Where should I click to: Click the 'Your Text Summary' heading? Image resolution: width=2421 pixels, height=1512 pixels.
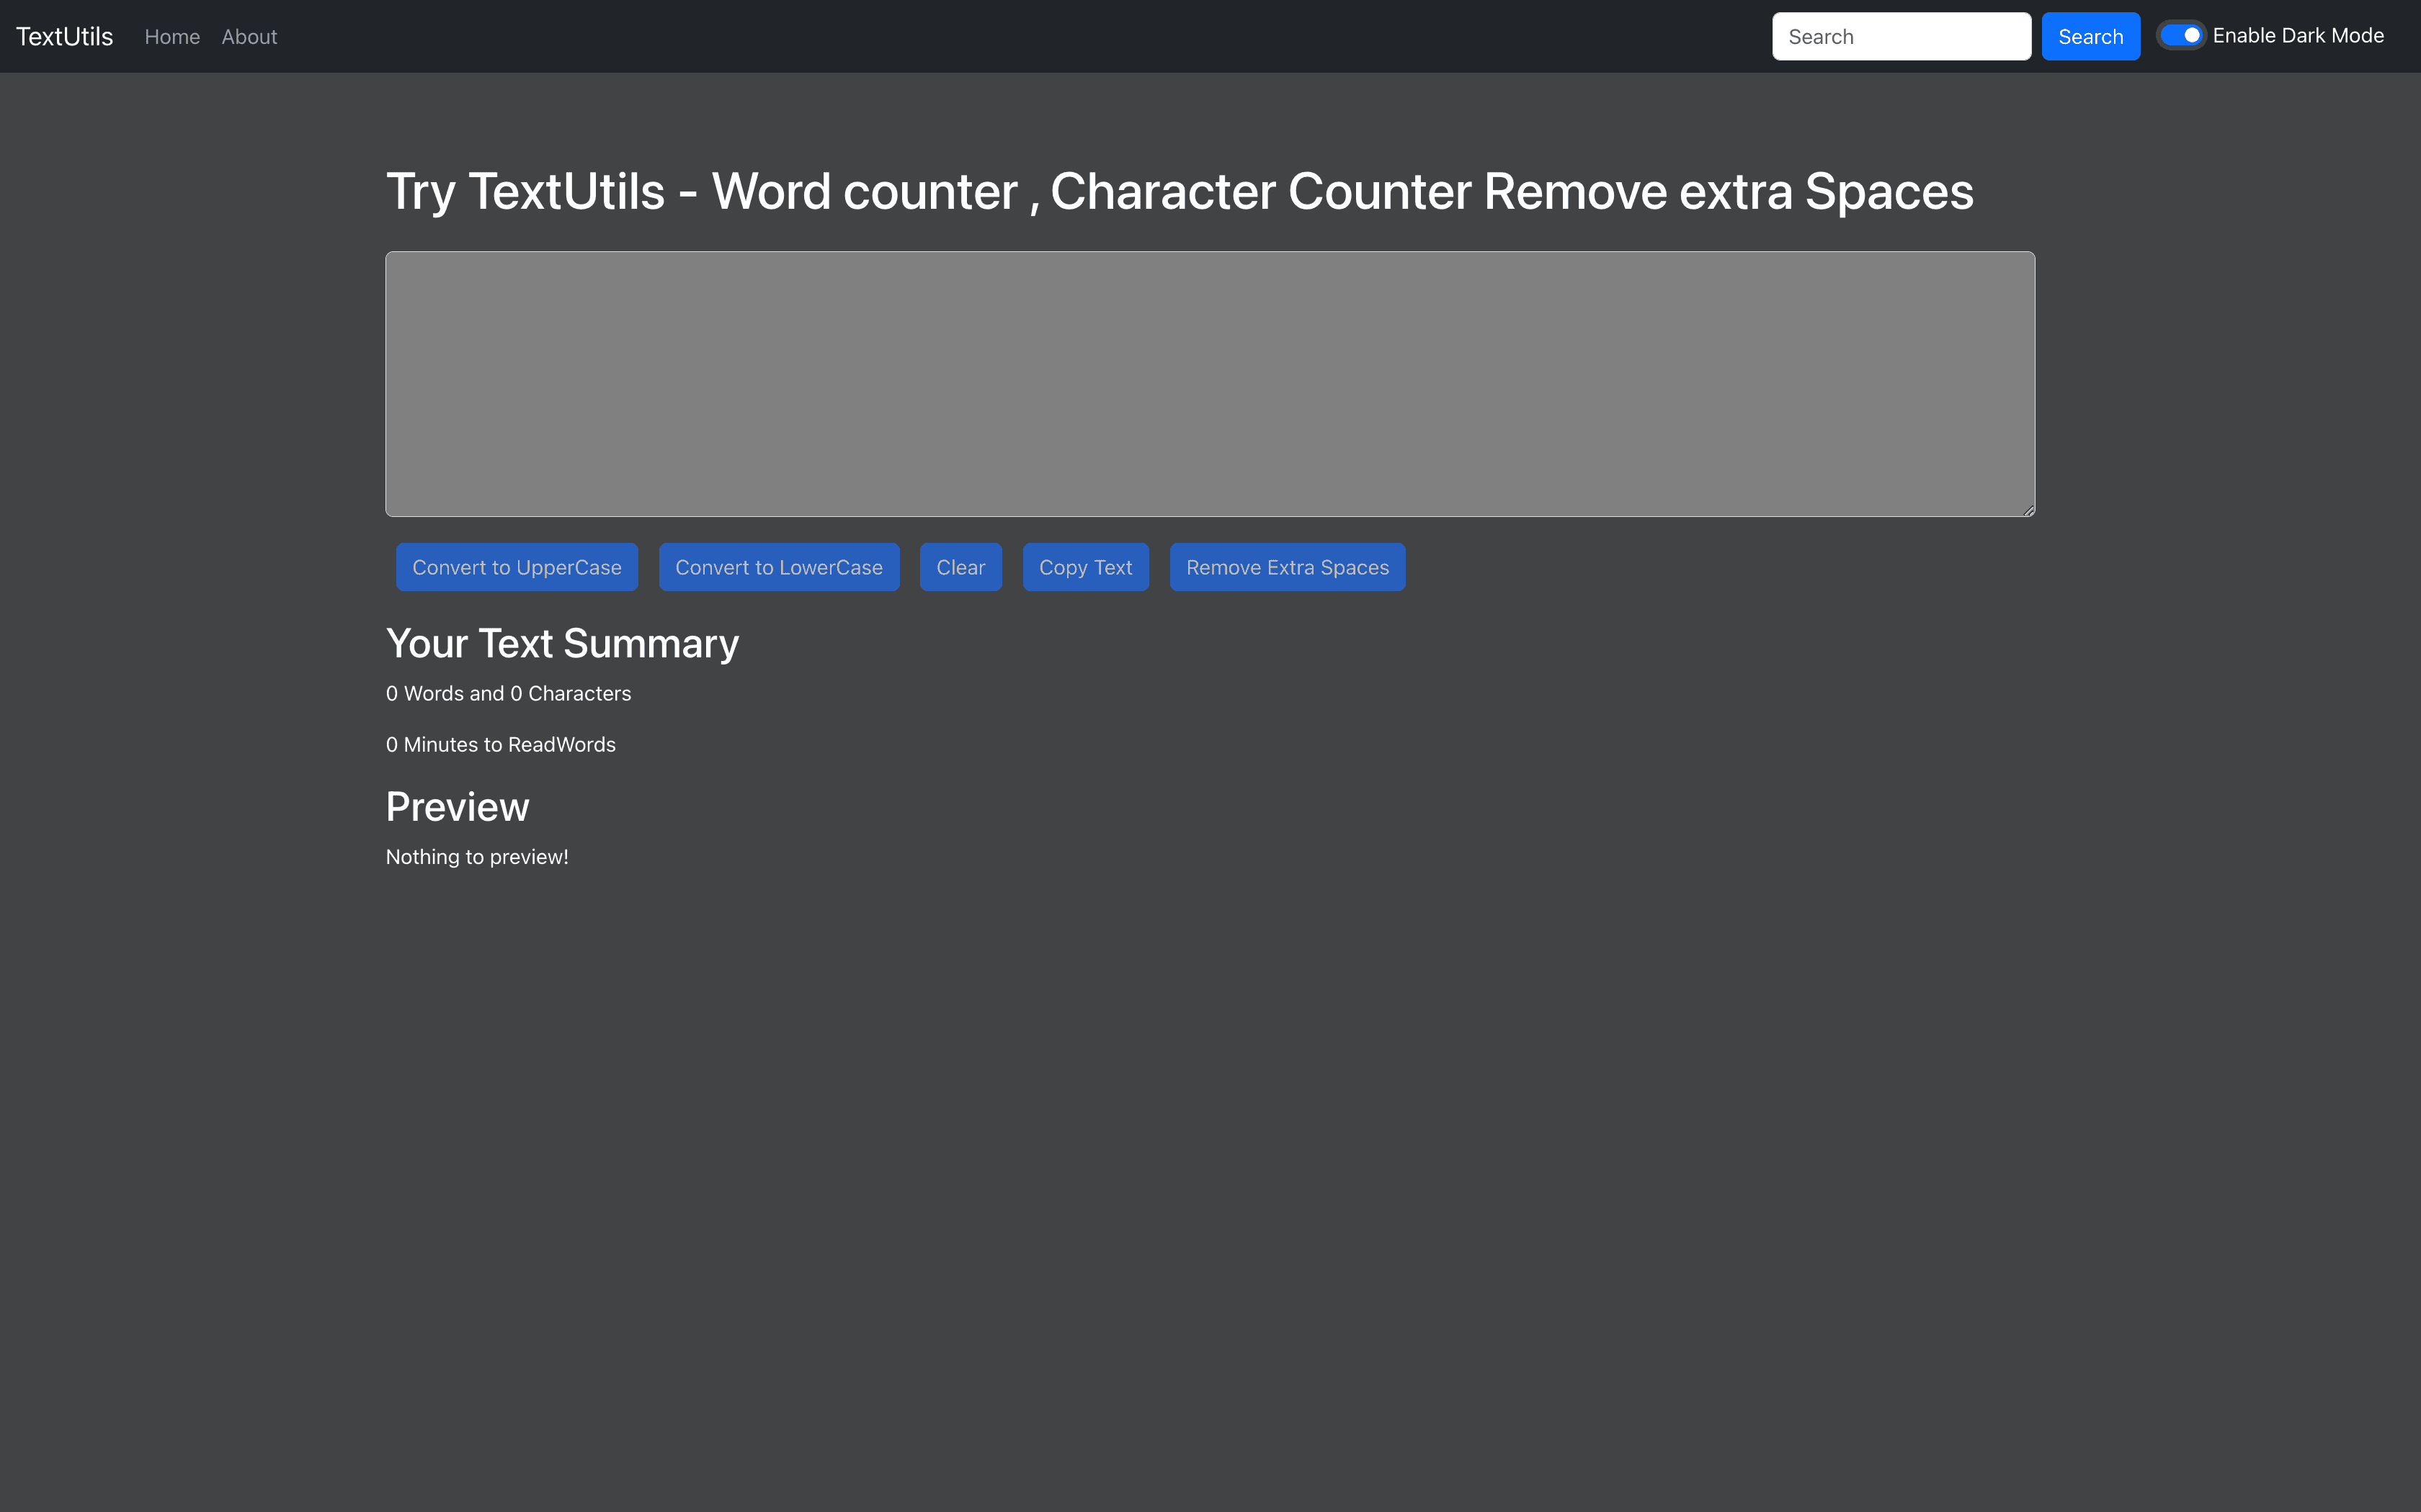click(x=562, y=643)
